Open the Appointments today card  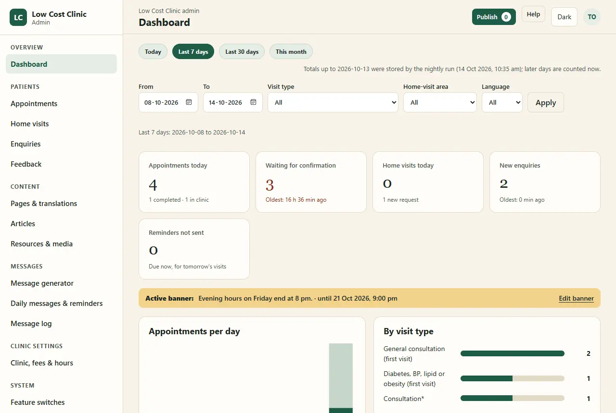point(194,182)
